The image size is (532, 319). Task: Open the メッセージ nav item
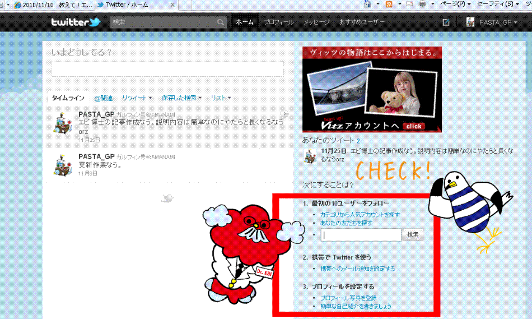click(x=316, y=22)
